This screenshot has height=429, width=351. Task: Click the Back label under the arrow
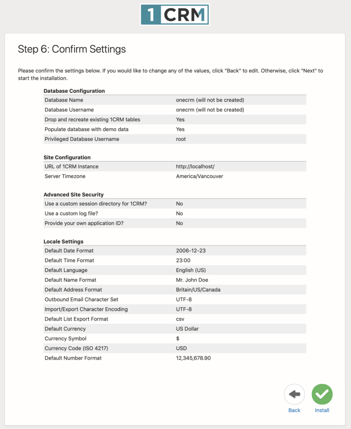[294, 410]
